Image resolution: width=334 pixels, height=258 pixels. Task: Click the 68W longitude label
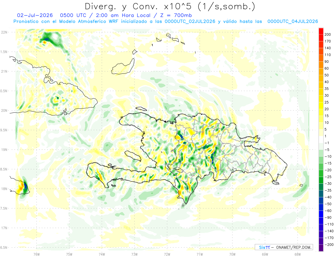(298, 254)
